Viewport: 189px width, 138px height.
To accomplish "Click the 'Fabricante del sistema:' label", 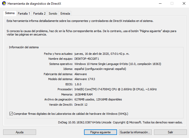I will pyautogui.click(x=58, y=74).
